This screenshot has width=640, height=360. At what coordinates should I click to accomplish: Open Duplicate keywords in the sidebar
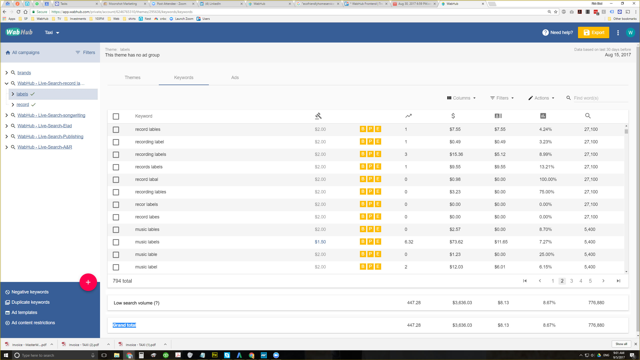click(28, 302)
